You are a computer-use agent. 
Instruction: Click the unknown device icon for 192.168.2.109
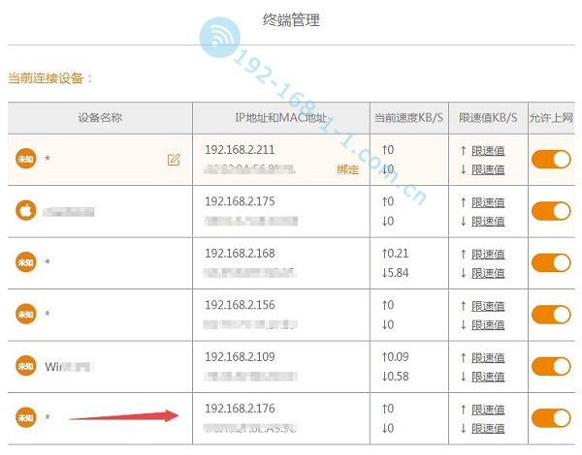tap(25, 366)
